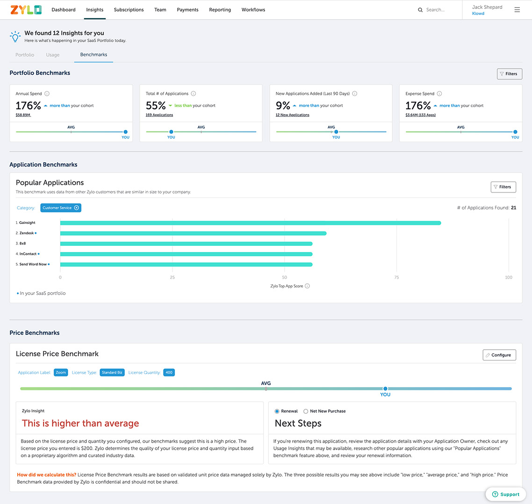
Task: Click the InContact bar in the chart
Action: tap(186, 254)
